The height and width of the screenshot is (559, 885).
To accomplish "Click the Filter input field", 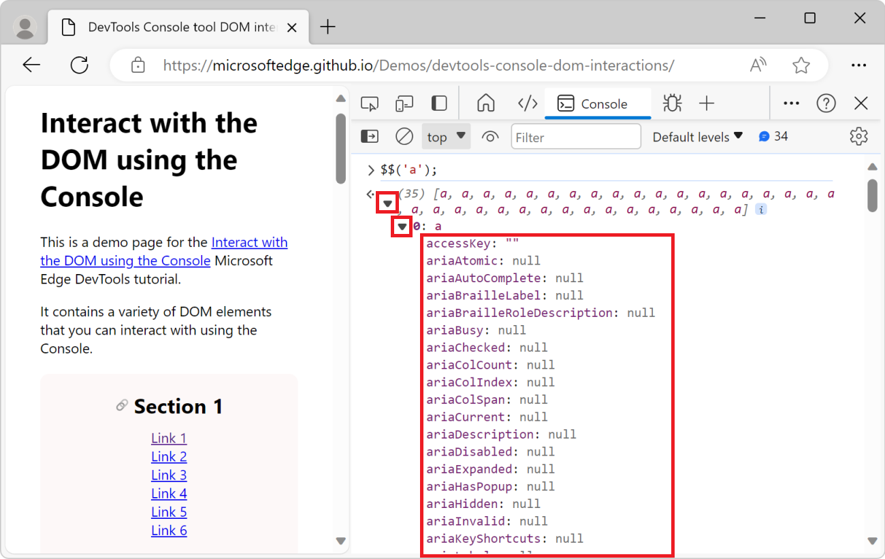I will (576, 136).
